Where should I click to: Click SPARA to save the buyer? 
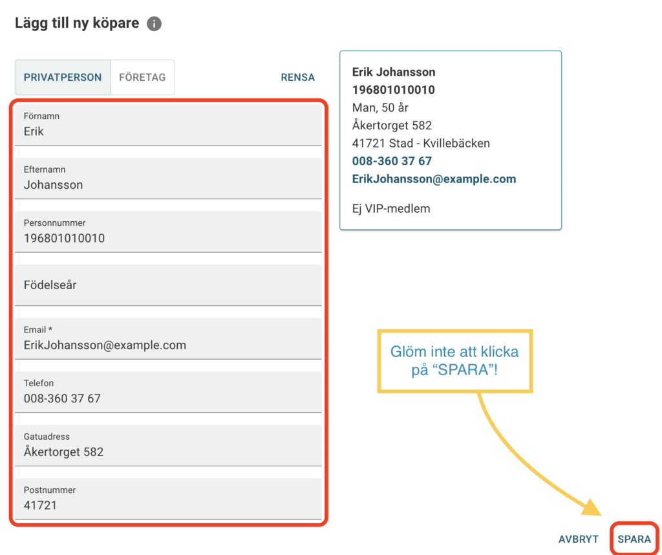click(x=634, y=539)
